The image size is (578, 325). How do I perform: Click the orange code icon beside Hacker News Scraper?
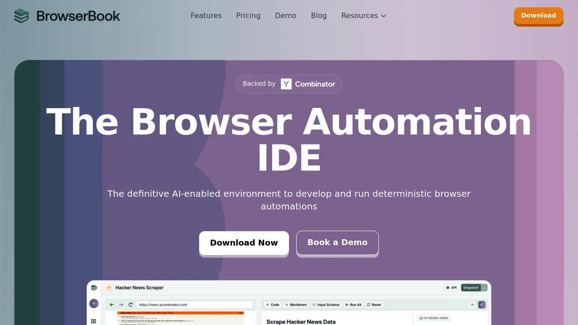tap(109, 288)
